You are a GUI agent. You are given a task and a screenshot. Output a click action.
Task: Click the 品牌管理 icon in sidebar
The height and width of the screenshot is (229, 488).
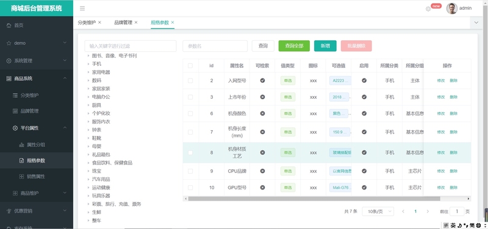tap(15, 111)
